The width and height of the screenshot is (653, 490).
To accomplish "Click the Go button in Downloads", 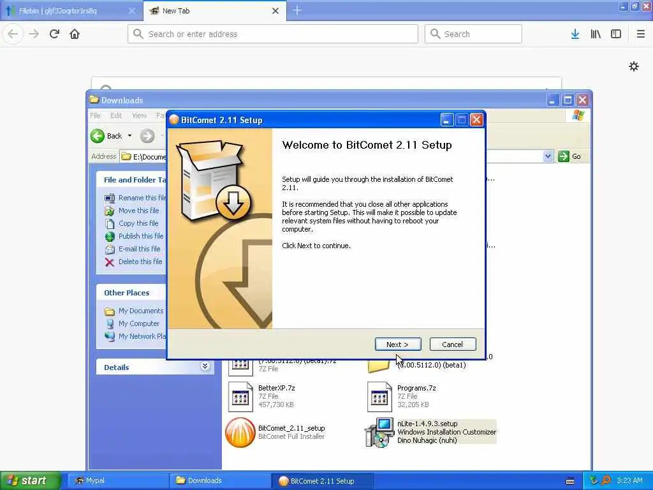I will coord(569,156).
